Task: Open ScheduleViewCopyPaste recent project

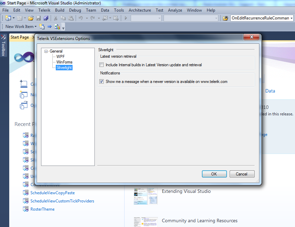Action: coord(53,193)
